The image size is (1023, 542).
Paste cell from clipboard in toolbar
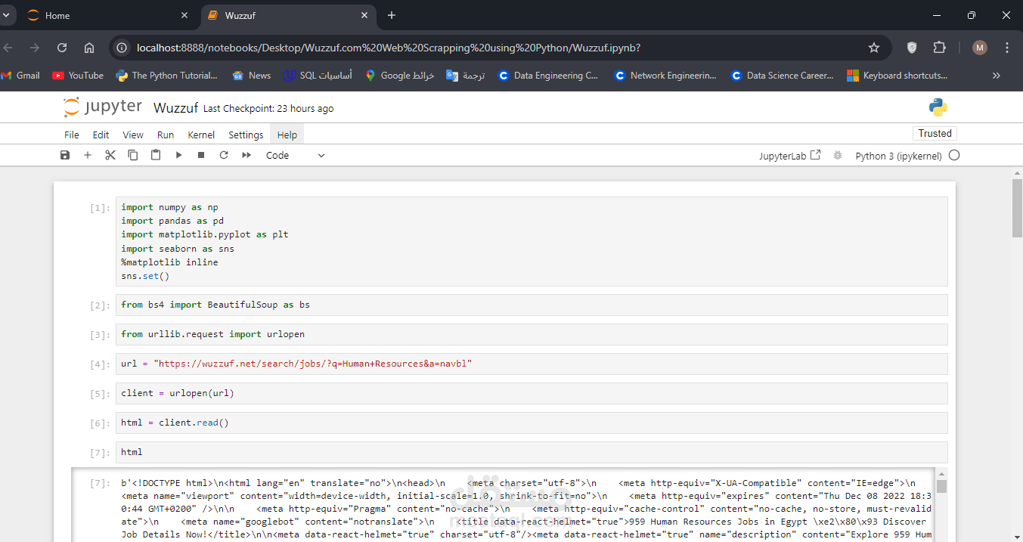[x=156, y=155]
